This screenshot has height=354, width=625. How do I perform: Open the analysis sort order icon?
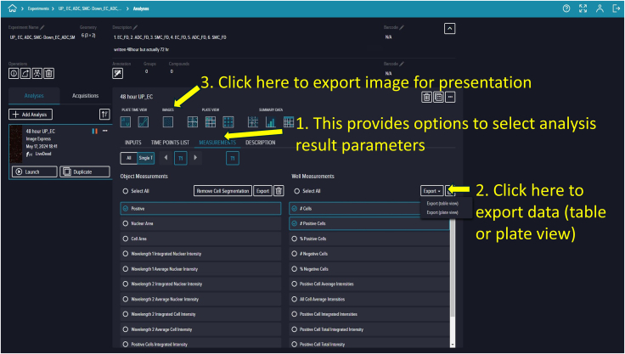[104, 115]
